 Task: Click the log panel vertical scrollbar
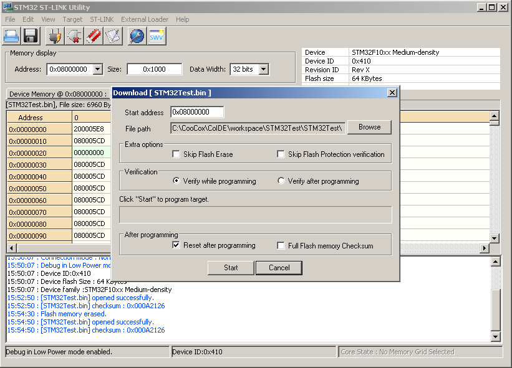496,299
